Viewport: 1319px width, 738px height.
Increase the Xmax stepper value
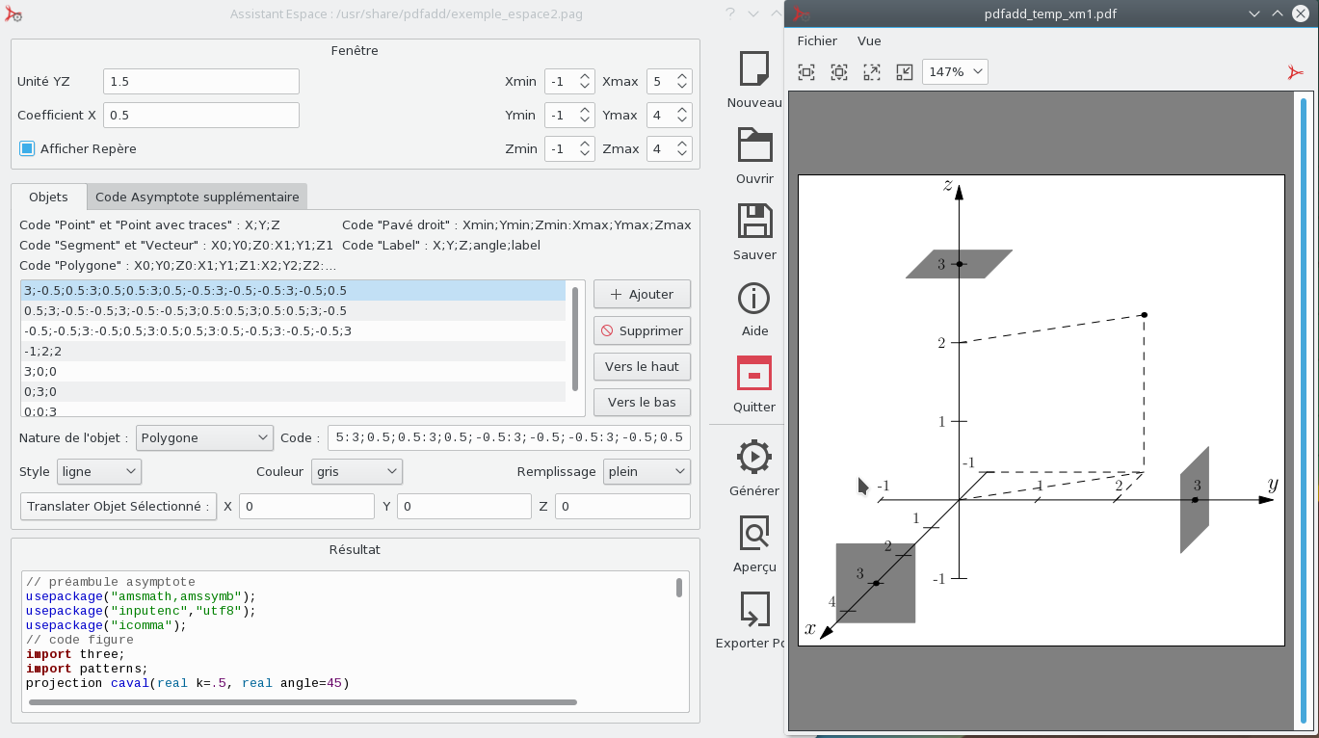682,76
